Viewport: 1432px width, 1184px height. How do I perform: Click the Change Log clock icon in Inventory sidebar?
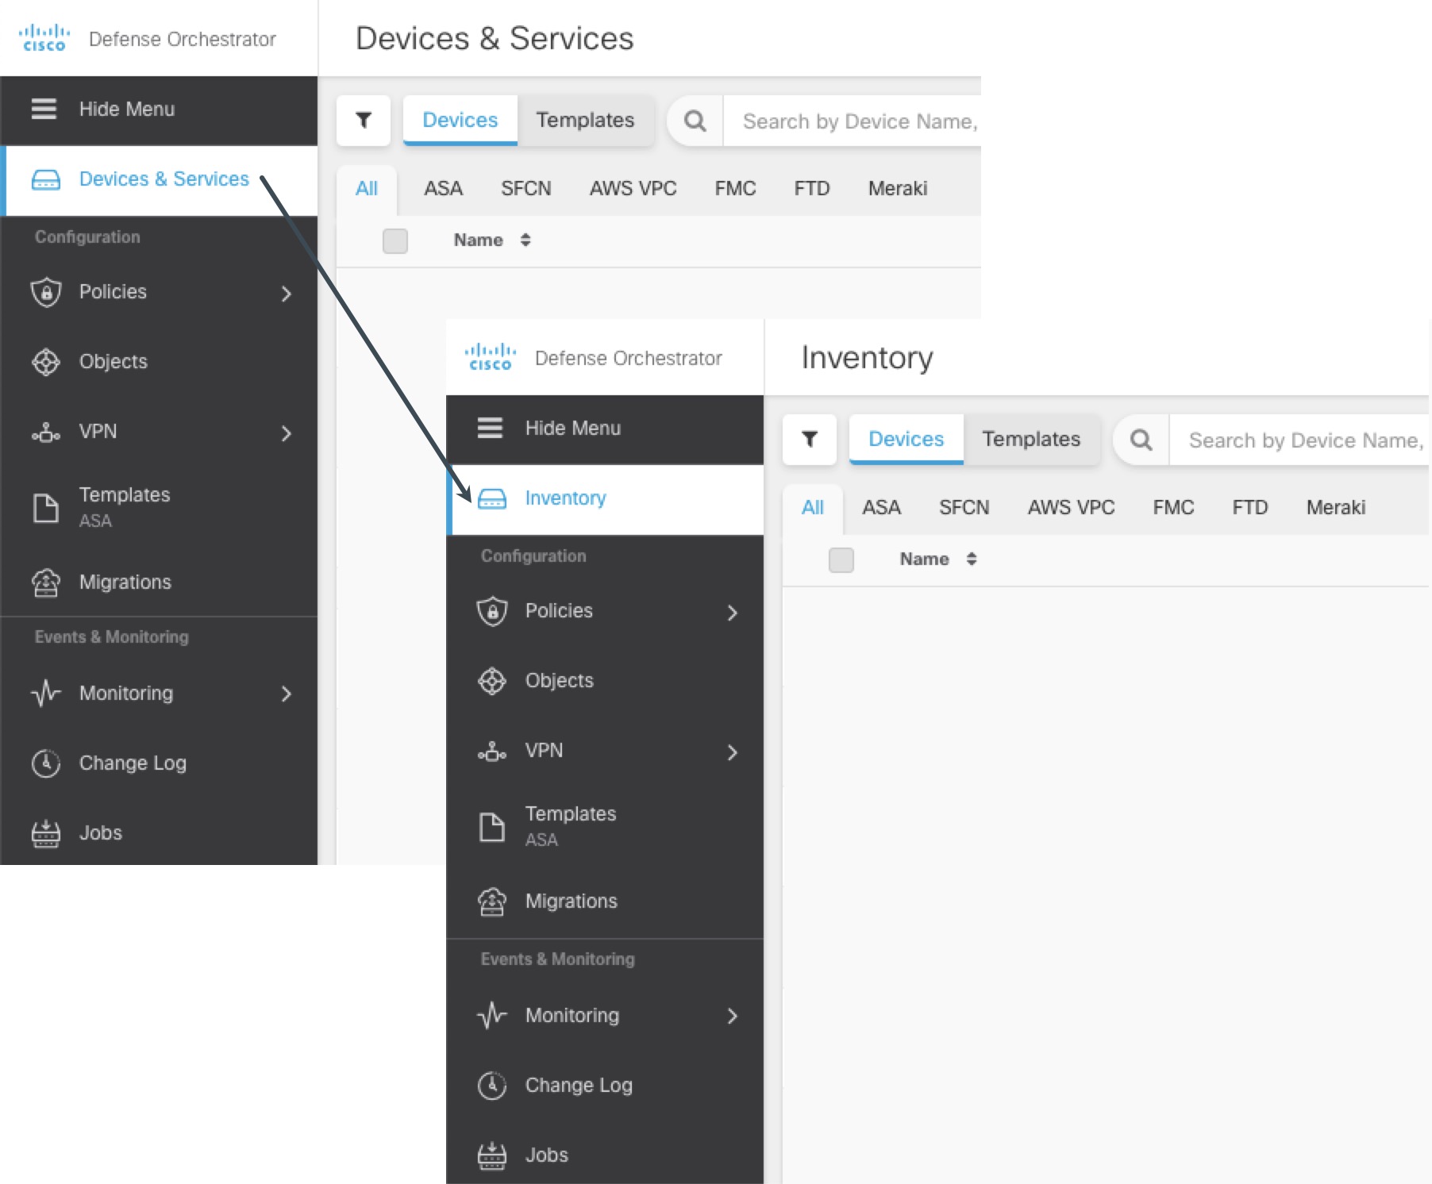point(491,1085)
